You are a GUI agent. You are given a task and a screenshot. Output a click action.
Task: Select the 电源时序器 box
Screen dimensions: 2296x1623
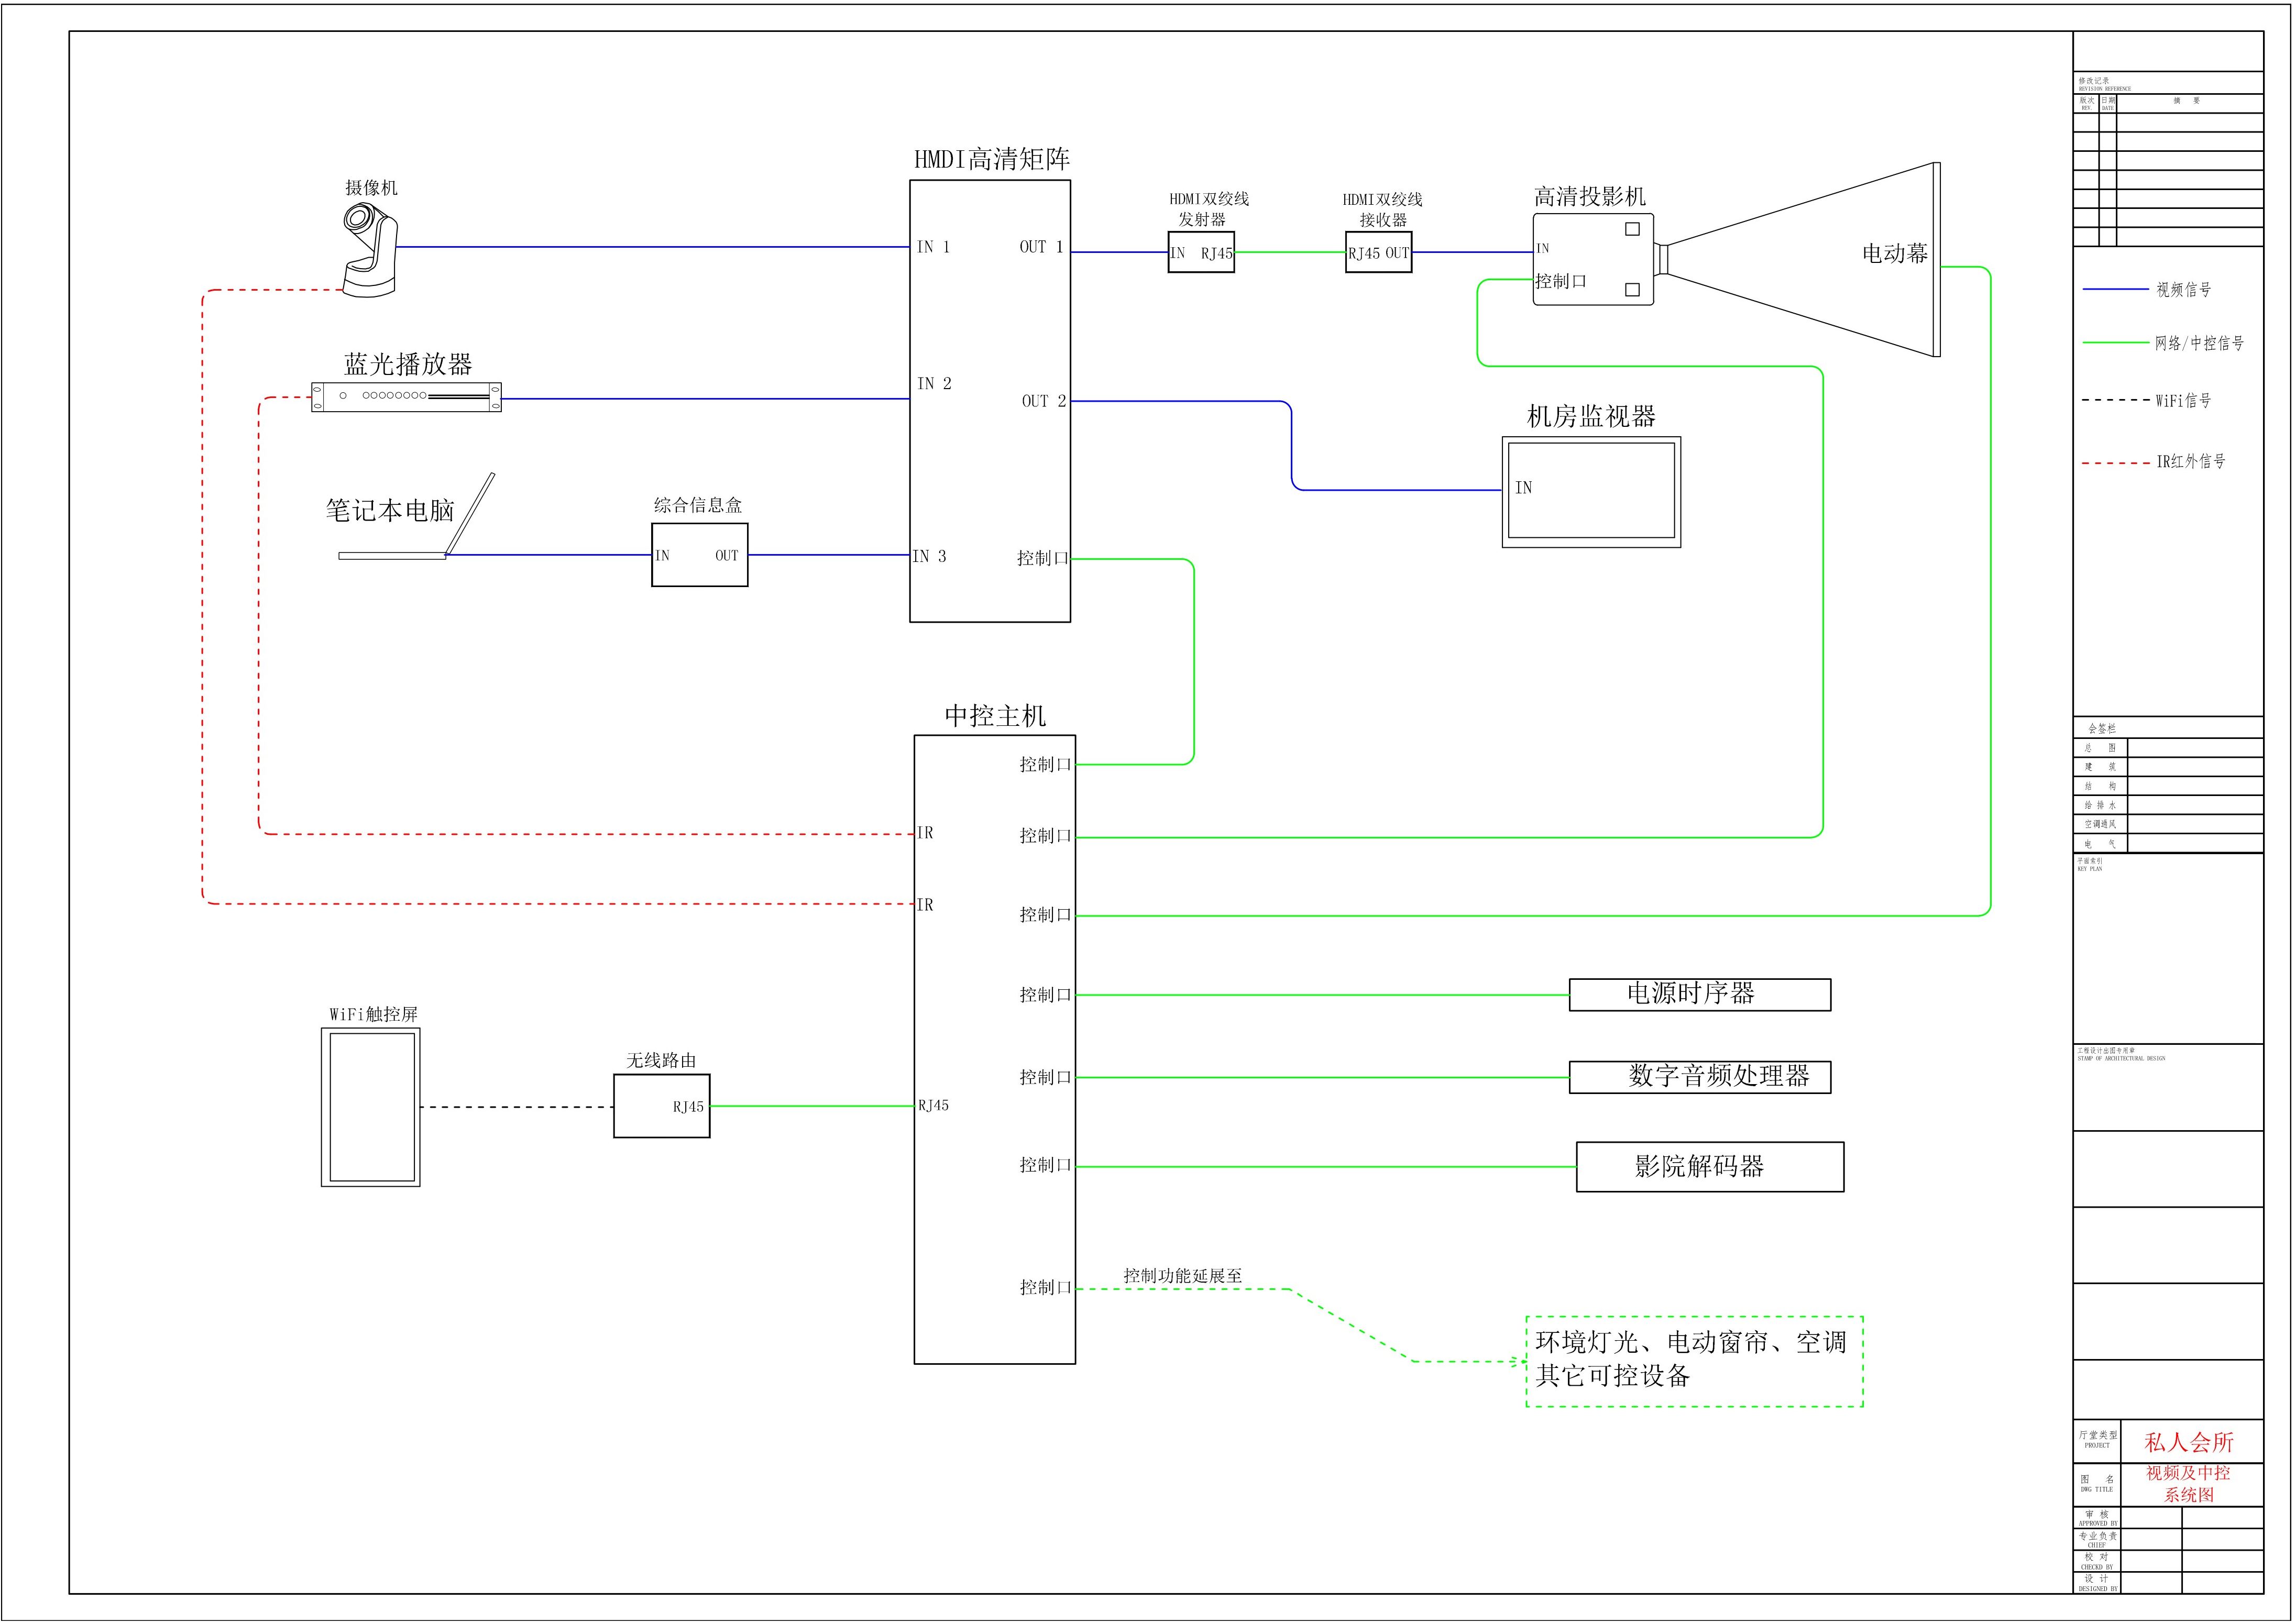[x=1700, y=995]
